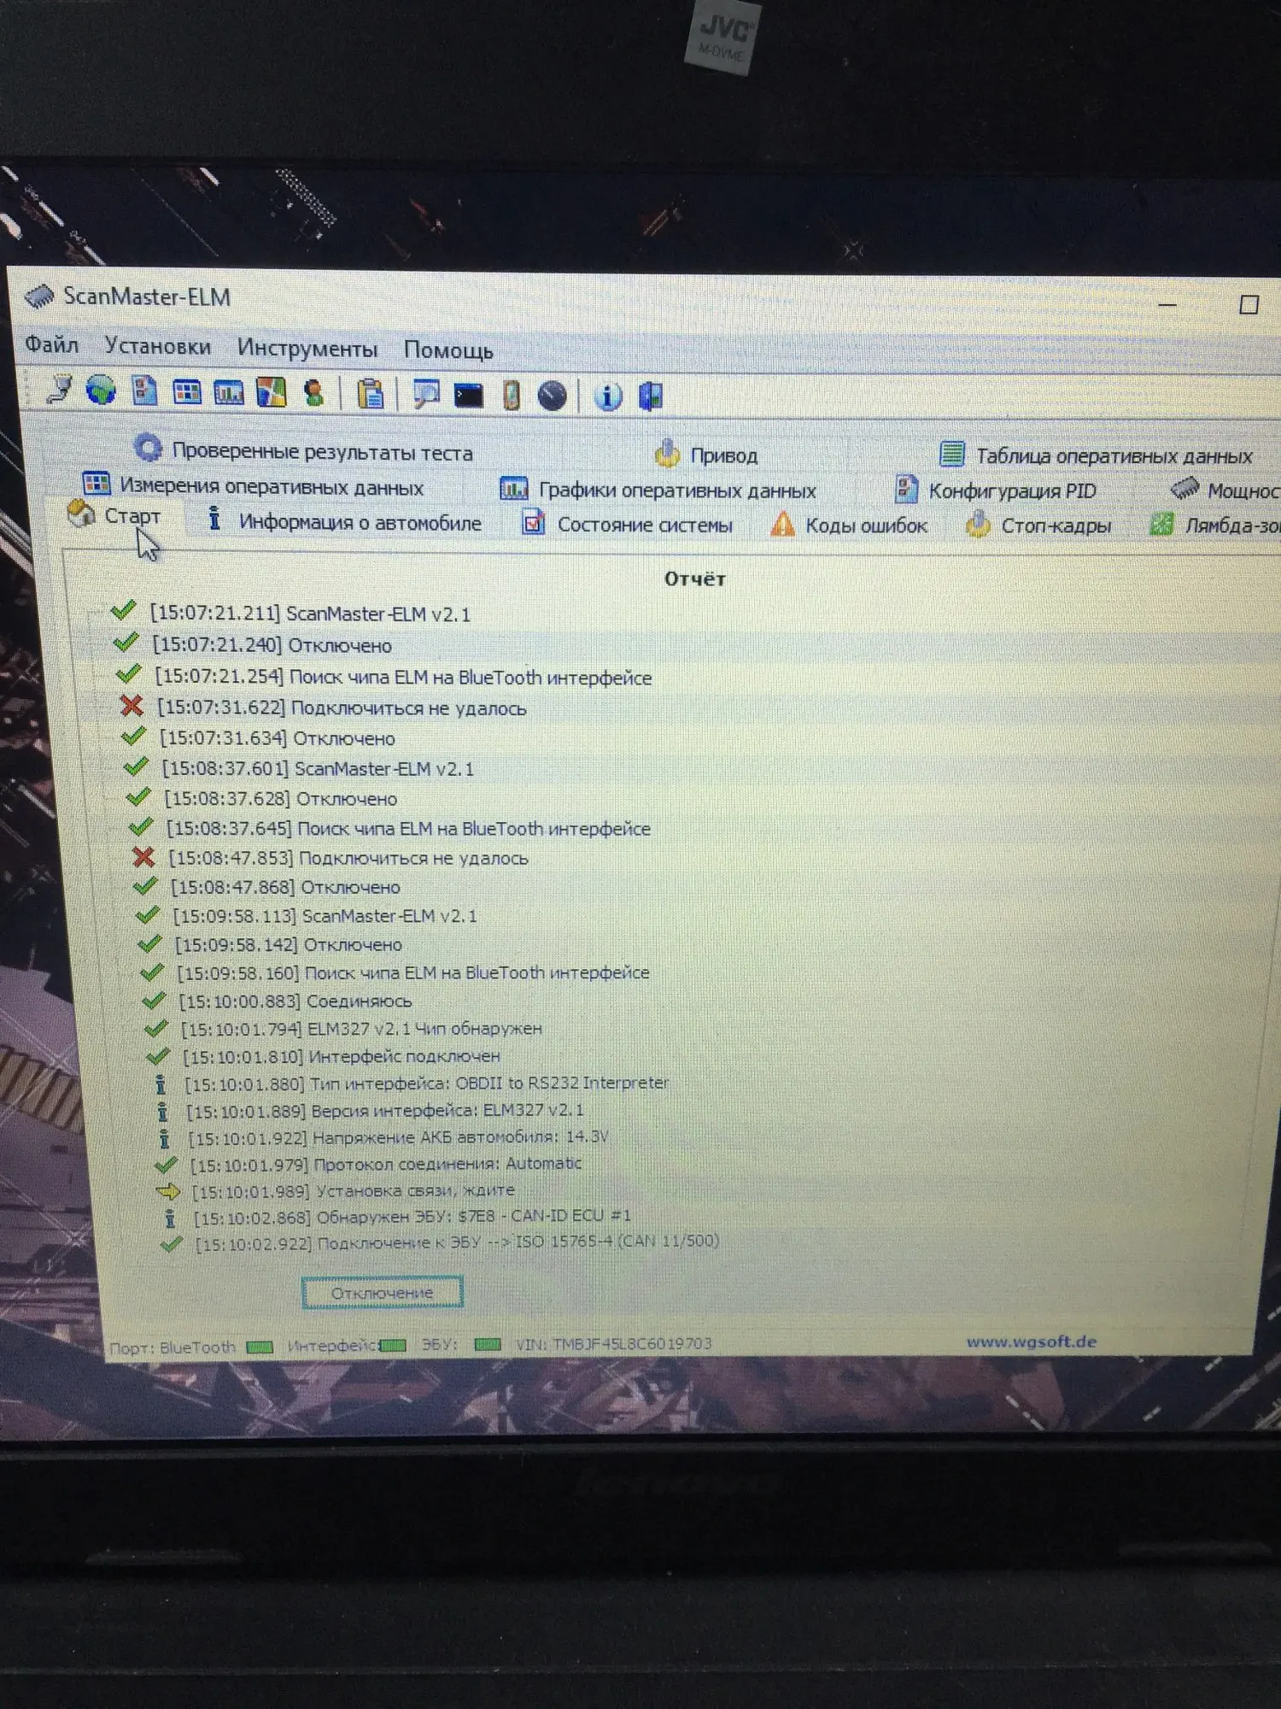Click the connect plug icon in the toolbar
This screenshot has width=1281, height=1709.
point(59,390)
